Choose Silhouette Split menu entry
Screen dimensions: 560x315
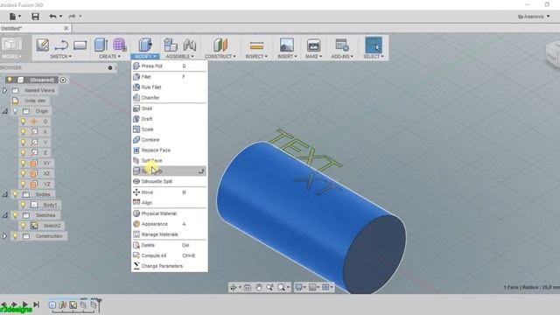point(169,181)
